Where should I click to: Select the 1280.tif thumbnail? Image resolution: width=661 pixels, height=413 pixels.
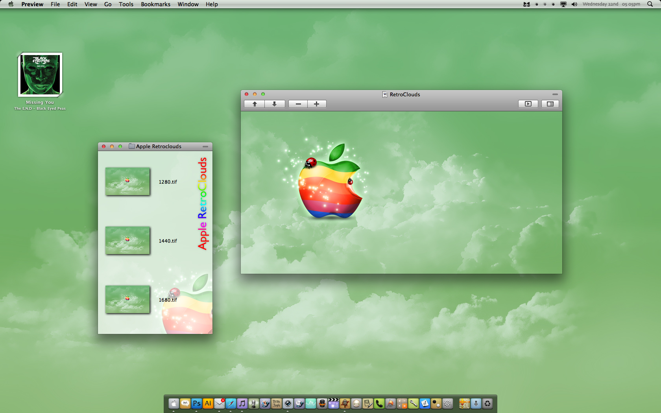[x=127, y=181]
